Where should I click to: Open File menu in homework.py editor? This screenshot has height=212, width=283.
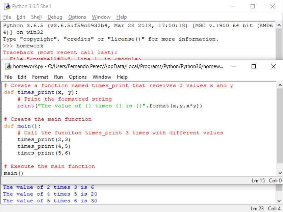tap(8, 77)
